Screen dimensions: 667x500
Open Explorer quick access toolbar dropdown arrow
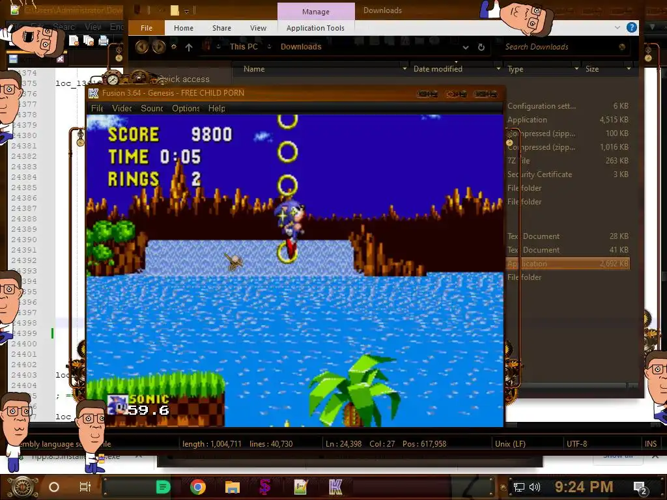point(186,11)
